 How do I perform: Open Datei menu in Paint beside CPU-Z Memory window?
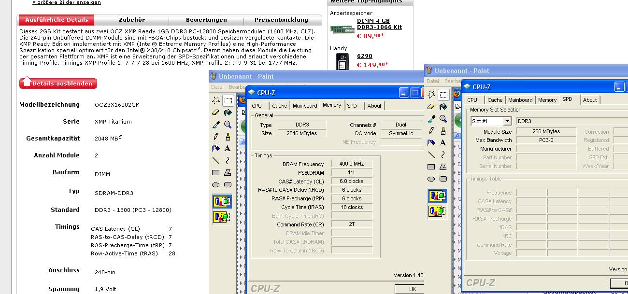click(x=217, y=87)
